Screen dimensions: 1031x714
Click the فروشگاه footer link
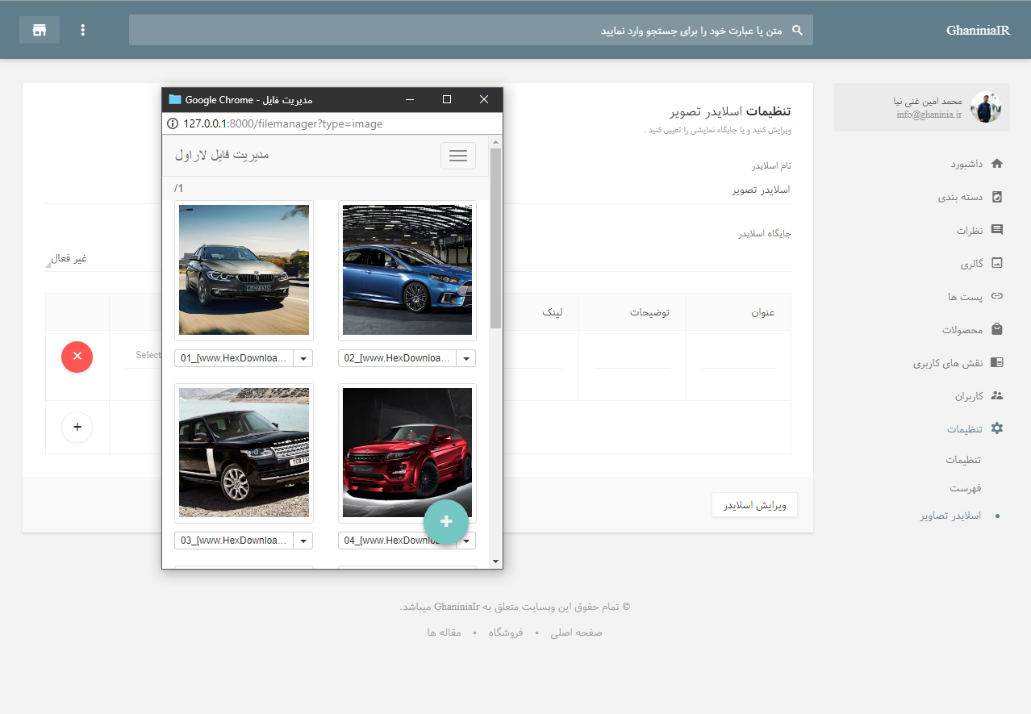505,633
